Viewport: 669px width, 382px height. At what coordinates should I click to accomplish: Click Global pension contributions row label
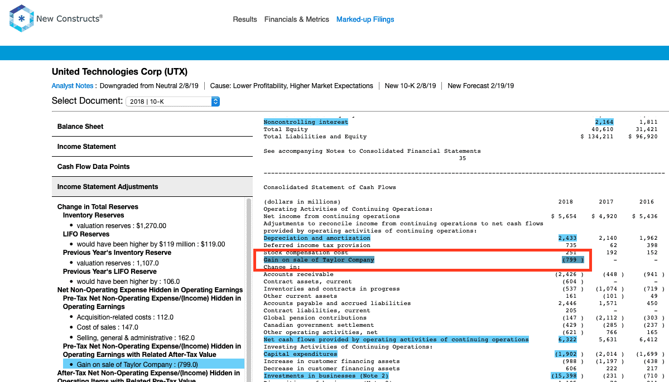pos(315,318)
